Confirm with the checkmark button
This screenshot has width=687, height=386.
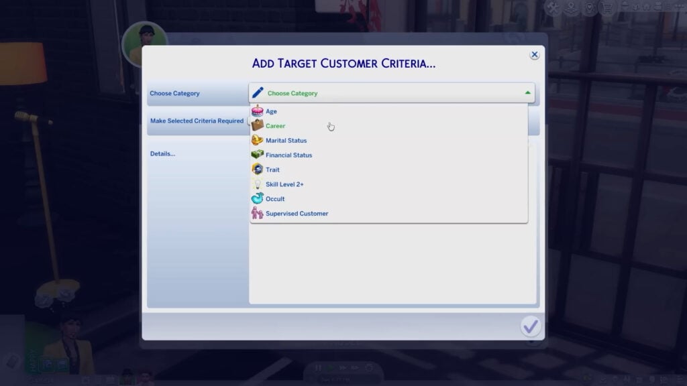click(x=530, y=326)
